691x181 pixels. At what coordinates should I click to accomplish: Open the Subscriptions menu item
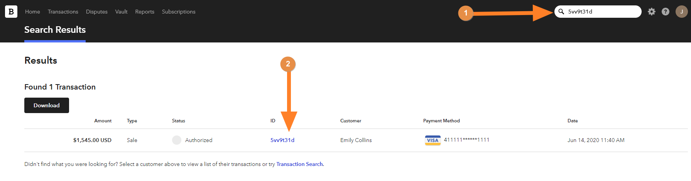(179, 12)
